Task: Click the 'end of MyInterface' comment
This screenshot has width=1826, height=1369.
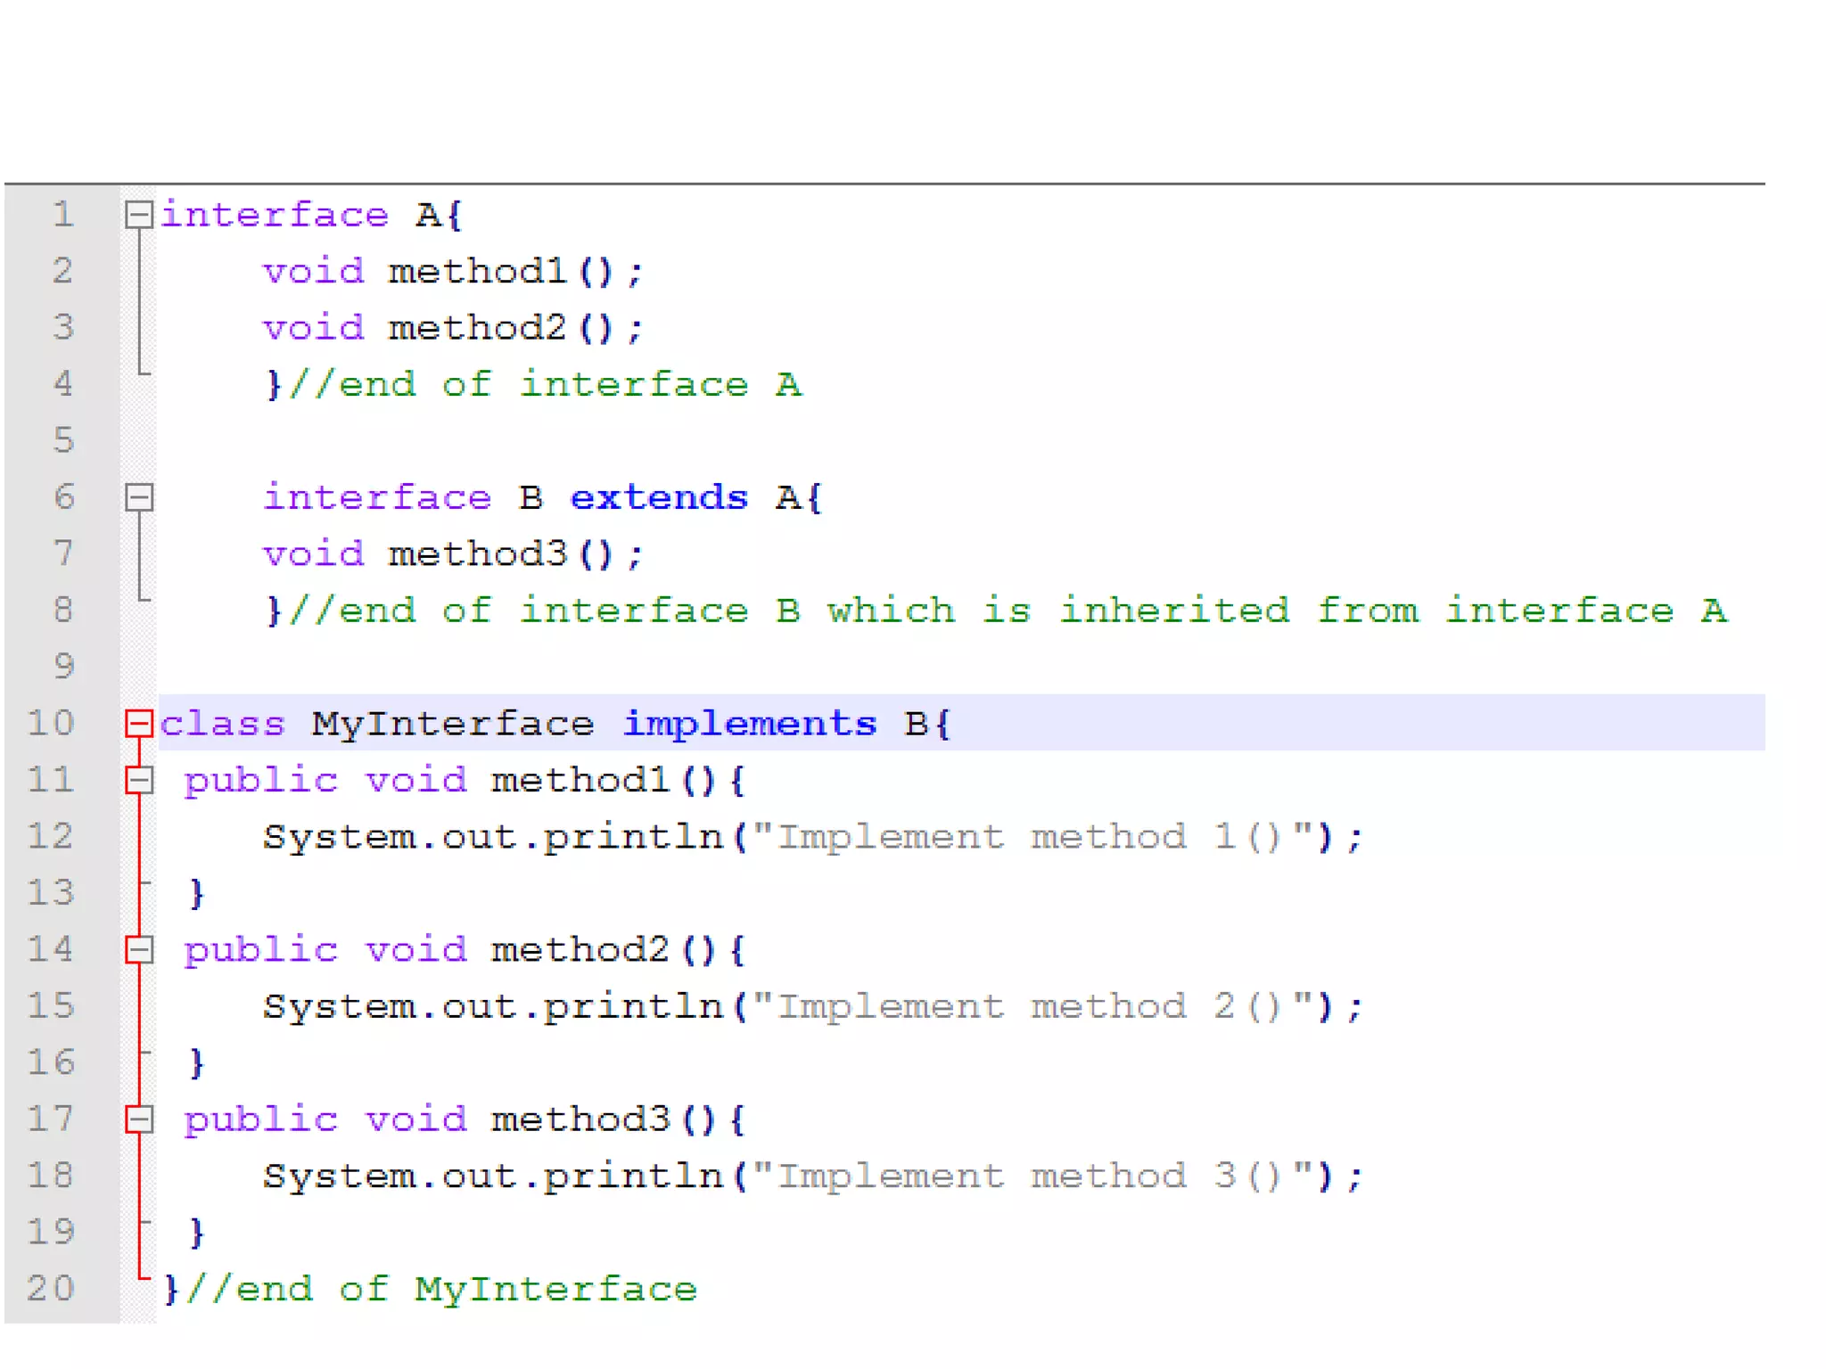Action: pyautogui.click(x=441, y=1289)
